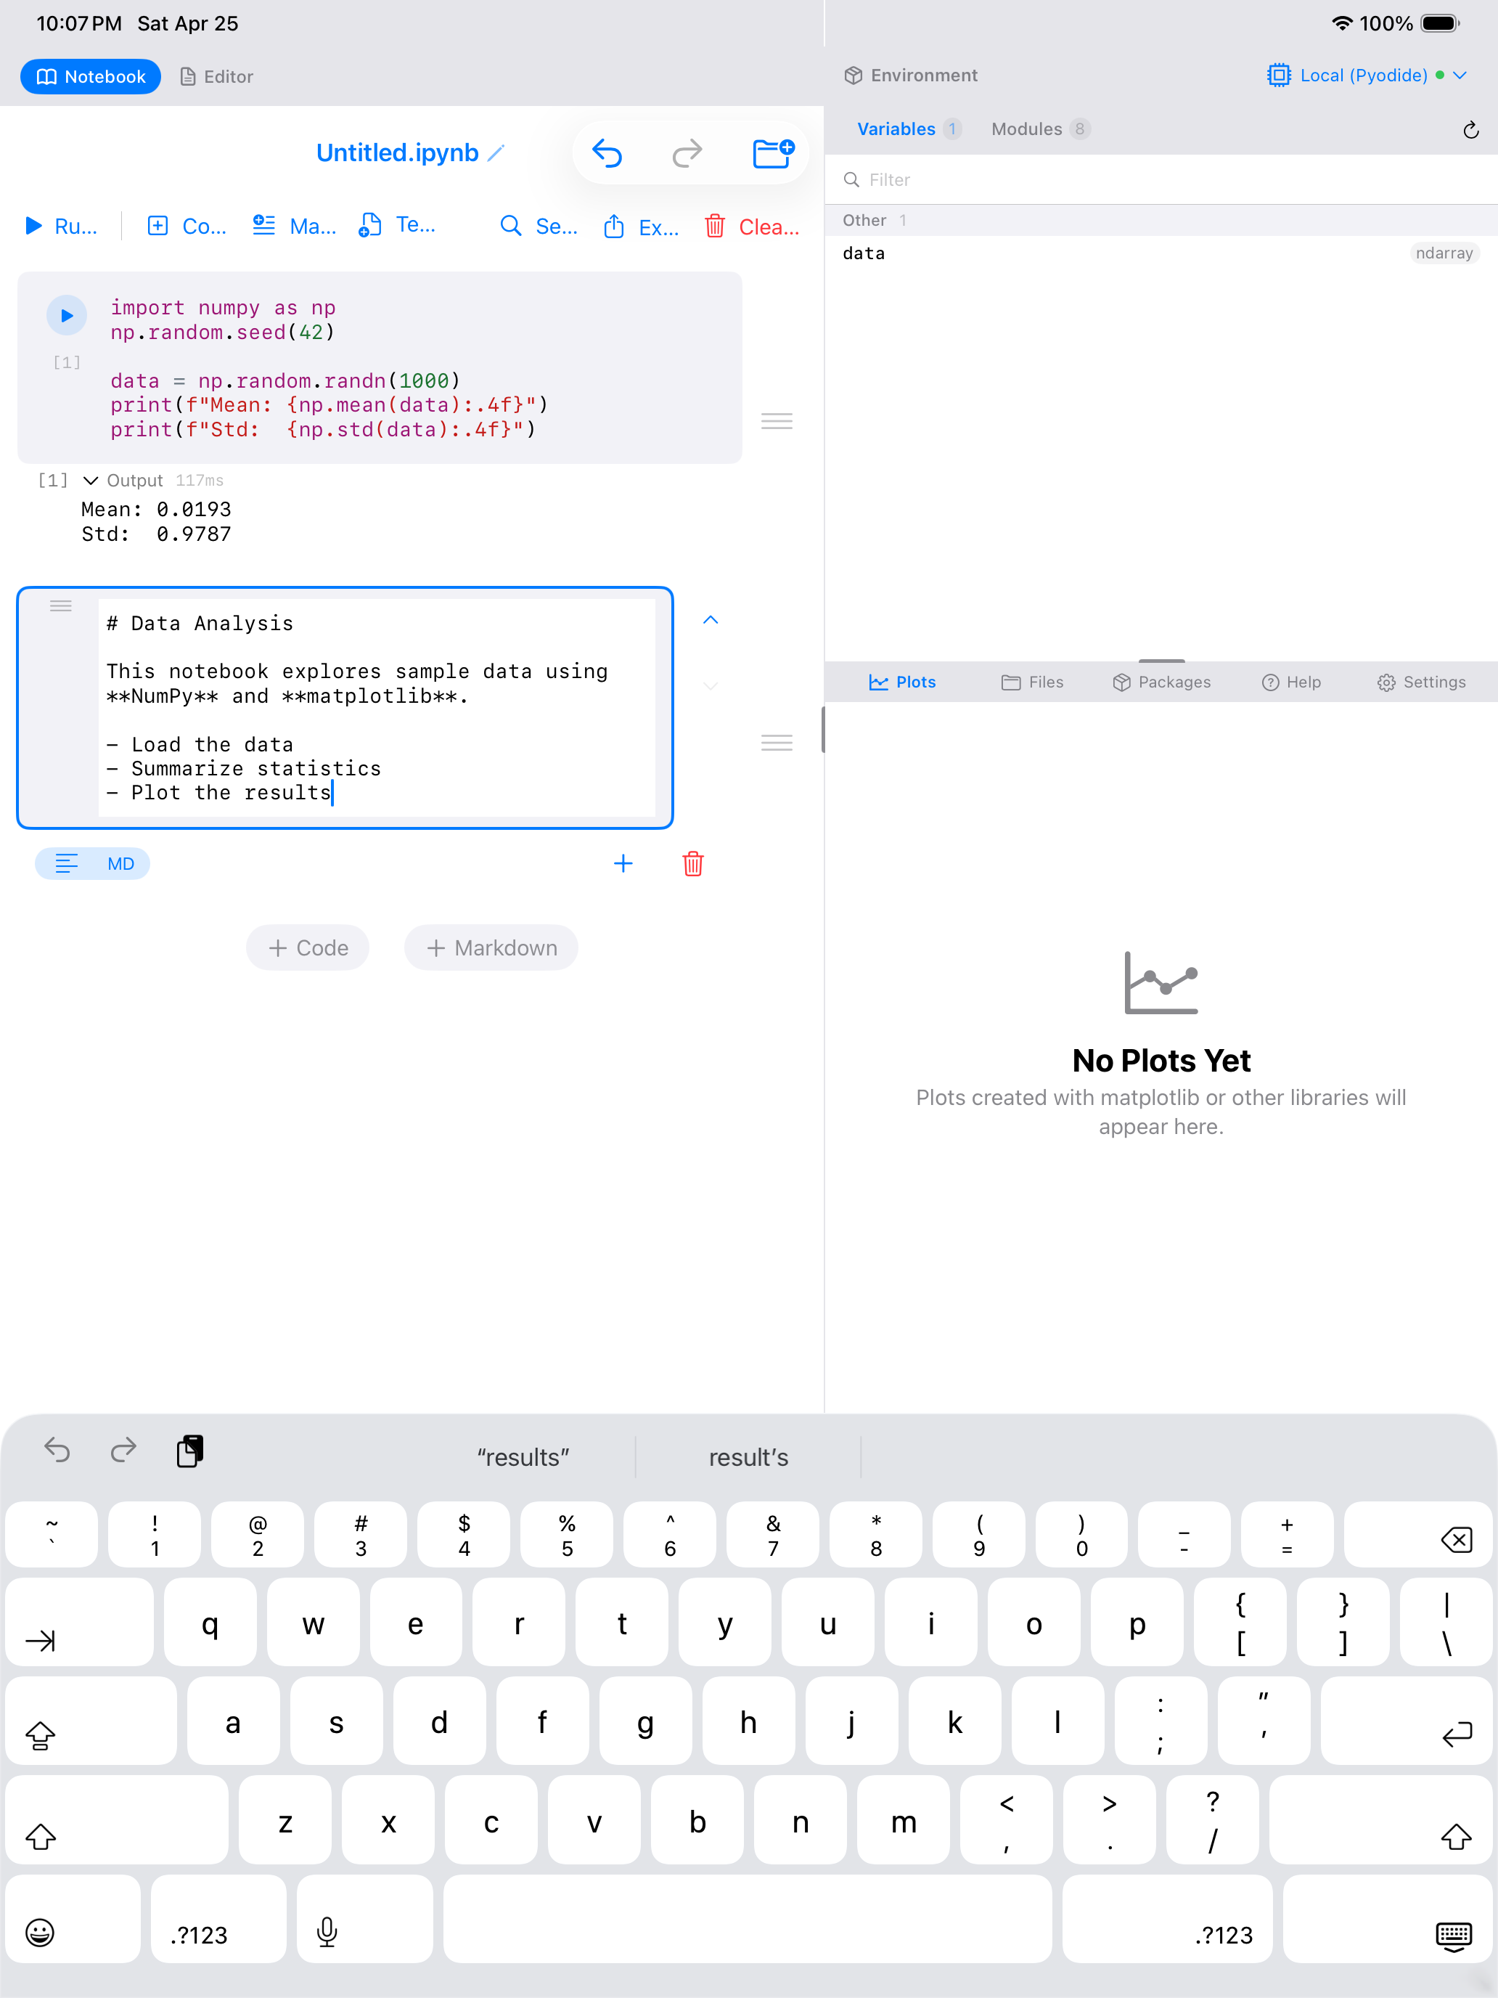This screenshot has width=1498, height=1998.
Task: Toggle the caps lock key
Action: pos(90,1721)
